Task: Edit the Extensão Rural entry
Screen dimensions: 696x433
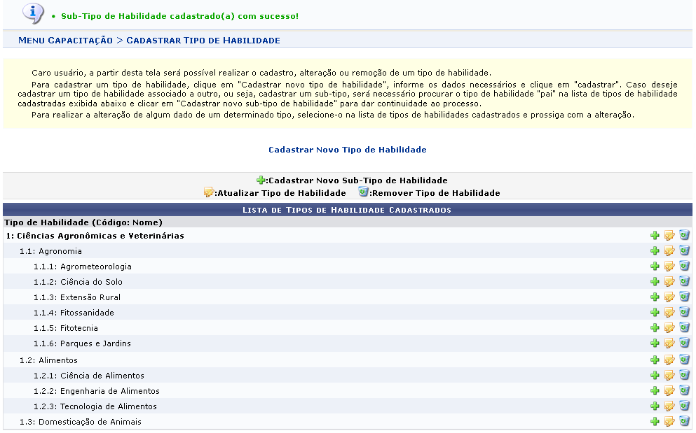Action: 669,297
